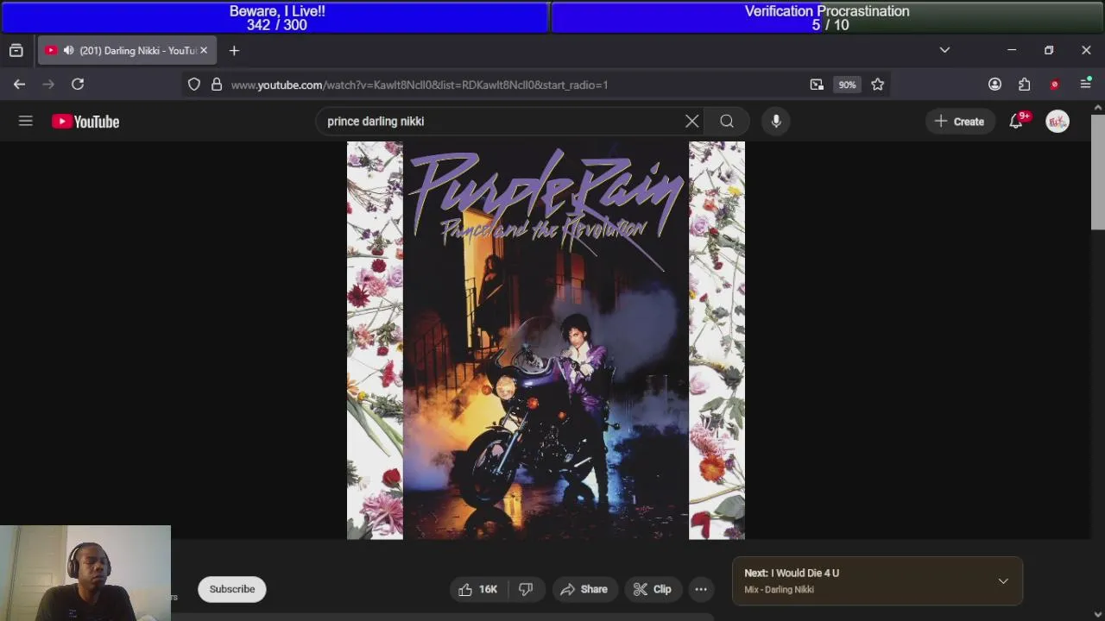This screenshot has width=1105, height=621.
Task: Start voice search with microphone
Action: (x=776, y=122)
